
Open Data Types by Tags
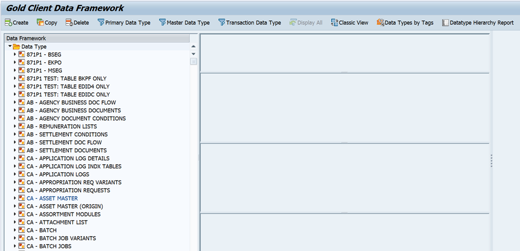405,22
